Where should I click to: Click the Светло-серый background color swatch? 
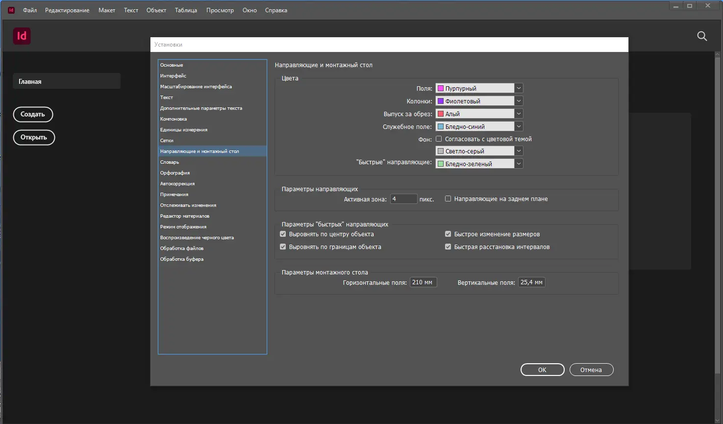441,151
